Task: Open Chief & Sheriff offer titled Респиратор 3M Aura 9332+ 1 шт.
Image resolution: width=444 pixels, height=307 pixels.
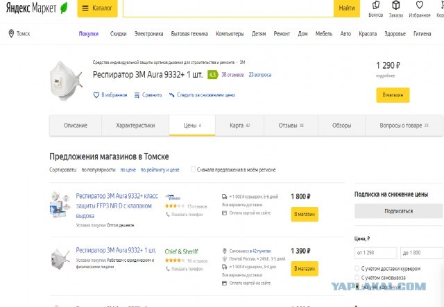Action: click(x=116, y=250)
